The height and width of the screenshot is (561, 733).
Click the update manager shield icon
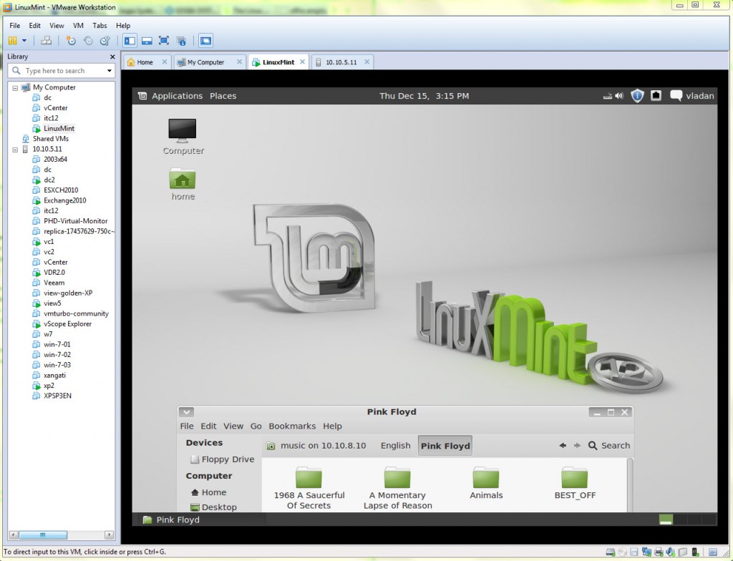tap(637, 96)
